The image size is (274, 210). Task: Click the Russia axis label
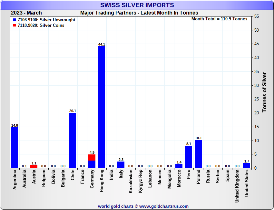pos(208,176)
